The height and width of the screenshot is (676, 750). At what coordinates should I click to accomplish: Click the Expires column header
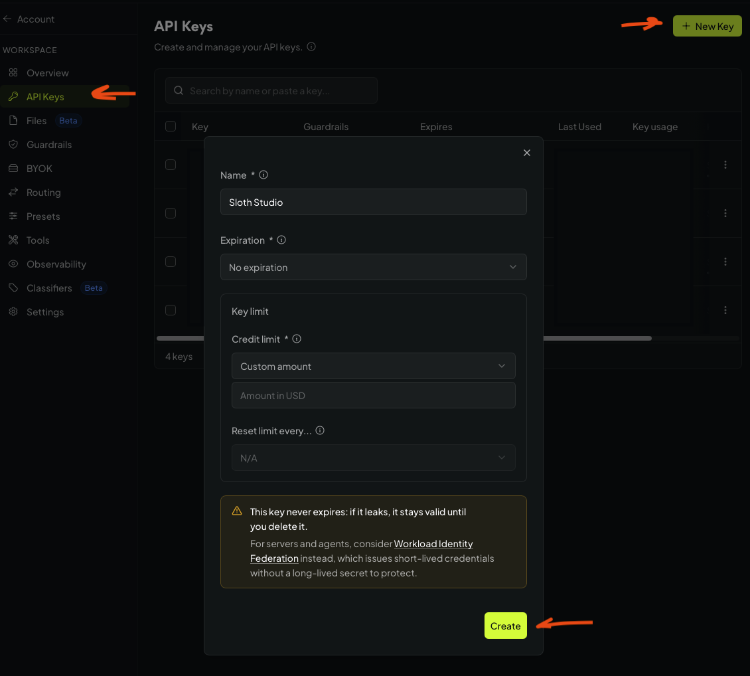[436, 127]
